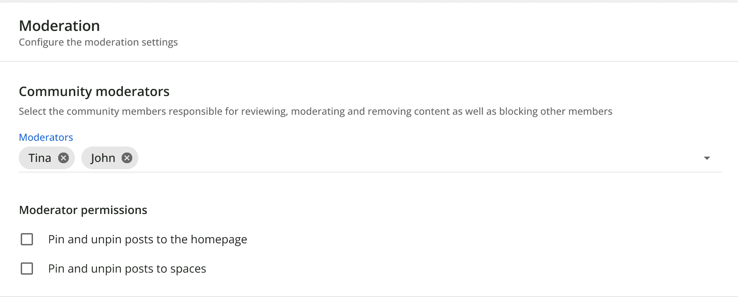Check the 'Pin and unpin posts to the homepage' box

click(27, 239)
